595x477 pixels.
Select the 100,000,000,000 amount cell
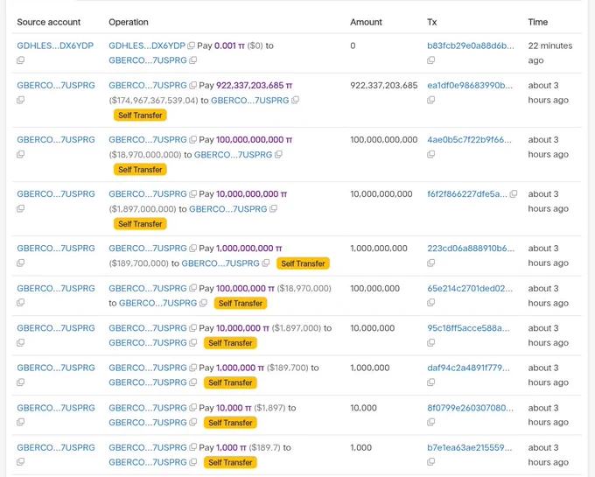point(383,140)
